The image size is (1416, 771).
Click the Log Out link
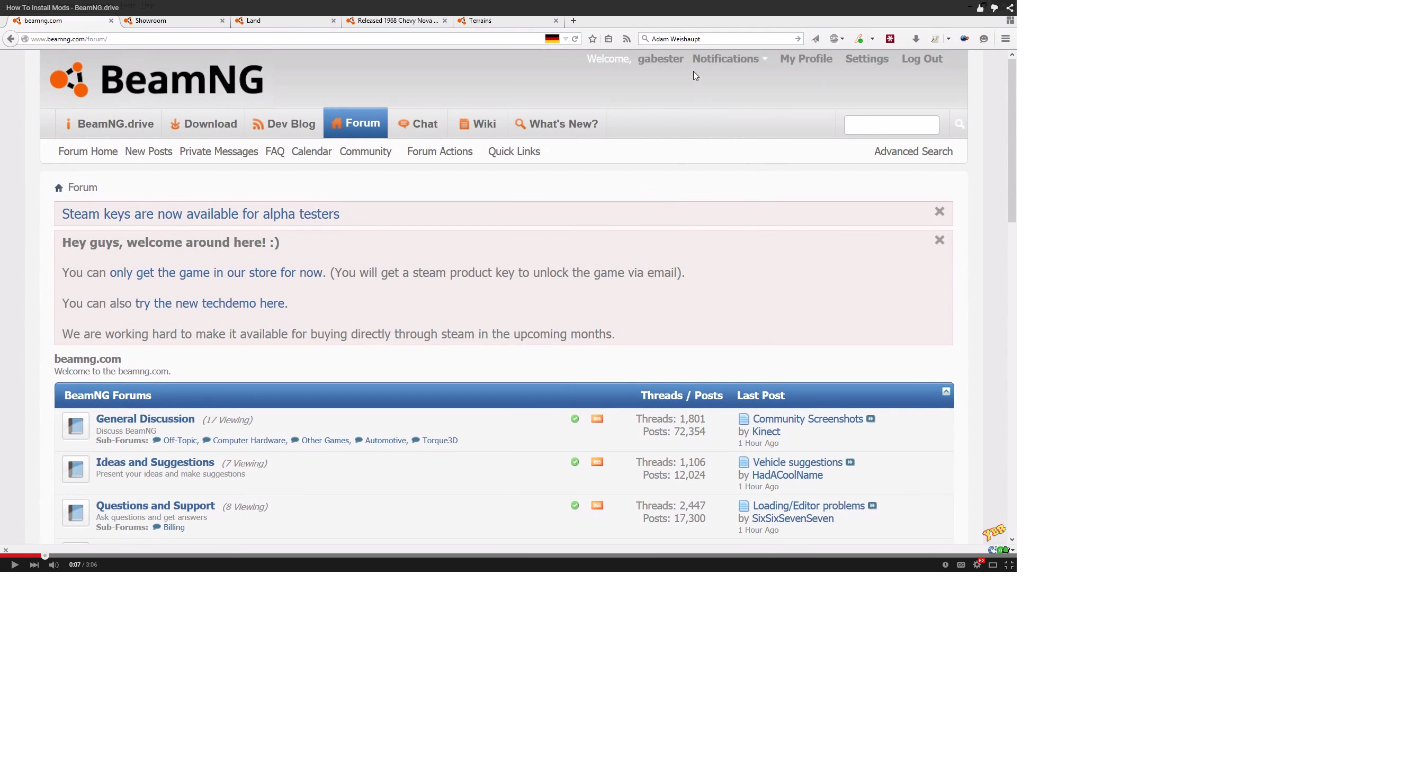[x=922, y=59]
